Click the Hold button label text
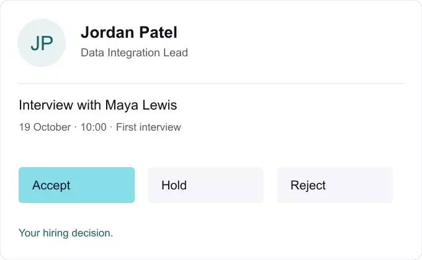 (174, 185)
